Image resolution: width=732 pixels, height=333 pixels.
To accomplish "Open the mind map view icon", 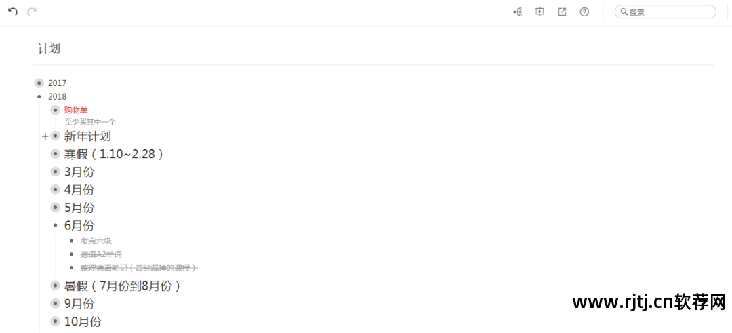I will click(x=517, y=12).
